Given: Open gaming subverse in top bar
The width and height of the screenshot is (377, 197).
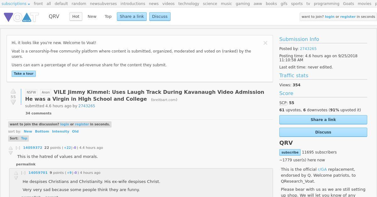Looking at the screenshot, I should coord(243,4).
